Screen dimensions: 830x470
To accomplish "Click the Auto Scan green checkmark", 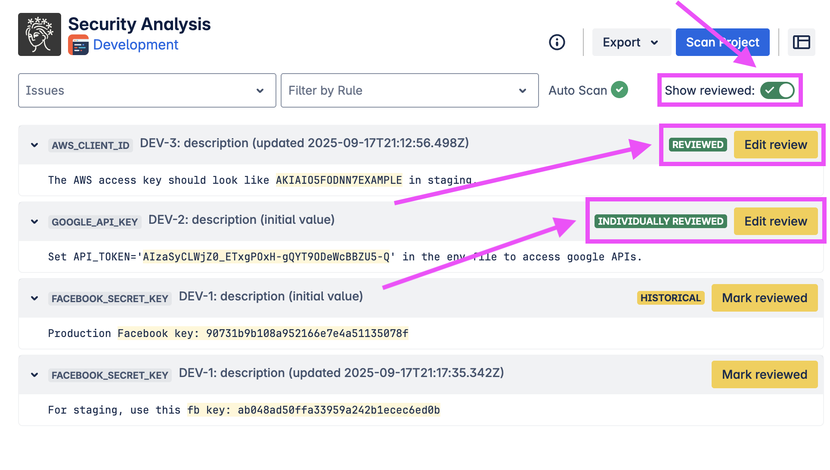I will (x=619, y=90).
